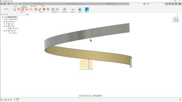Select the Offset surface tool in Modify

36,9
